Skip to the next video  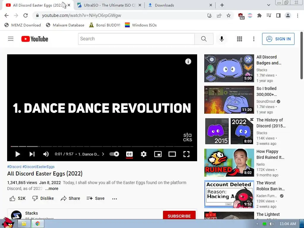coord(32,154)
